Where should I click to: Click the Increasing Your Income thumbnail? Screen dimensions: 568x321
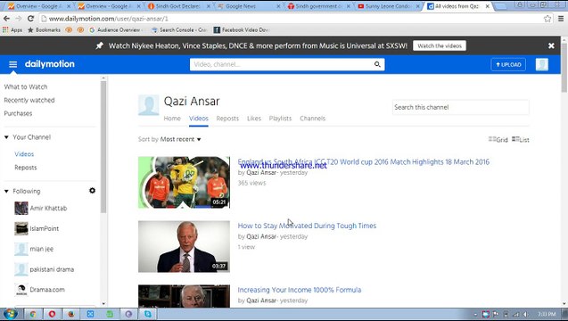click(184, 296)
